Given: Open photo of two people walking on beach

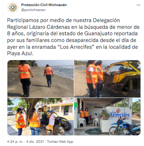Looking at the screenshot, I should point(40,79).
